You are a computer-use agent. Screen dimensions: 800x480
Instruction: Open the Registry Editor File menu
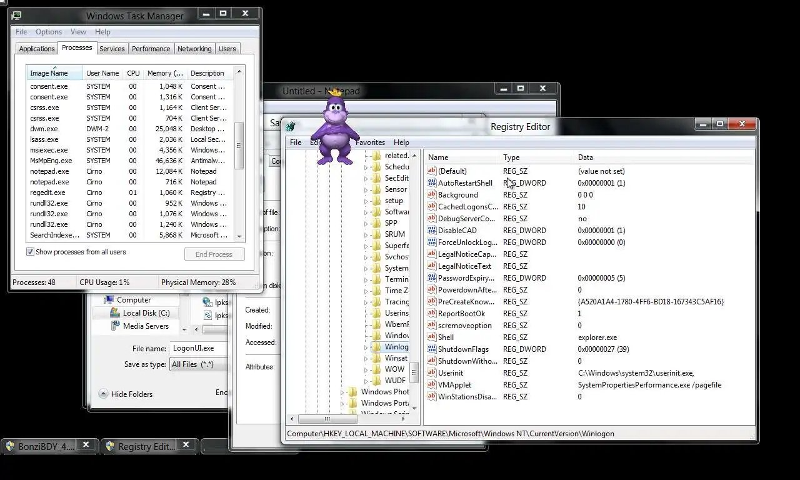(296, 142)
